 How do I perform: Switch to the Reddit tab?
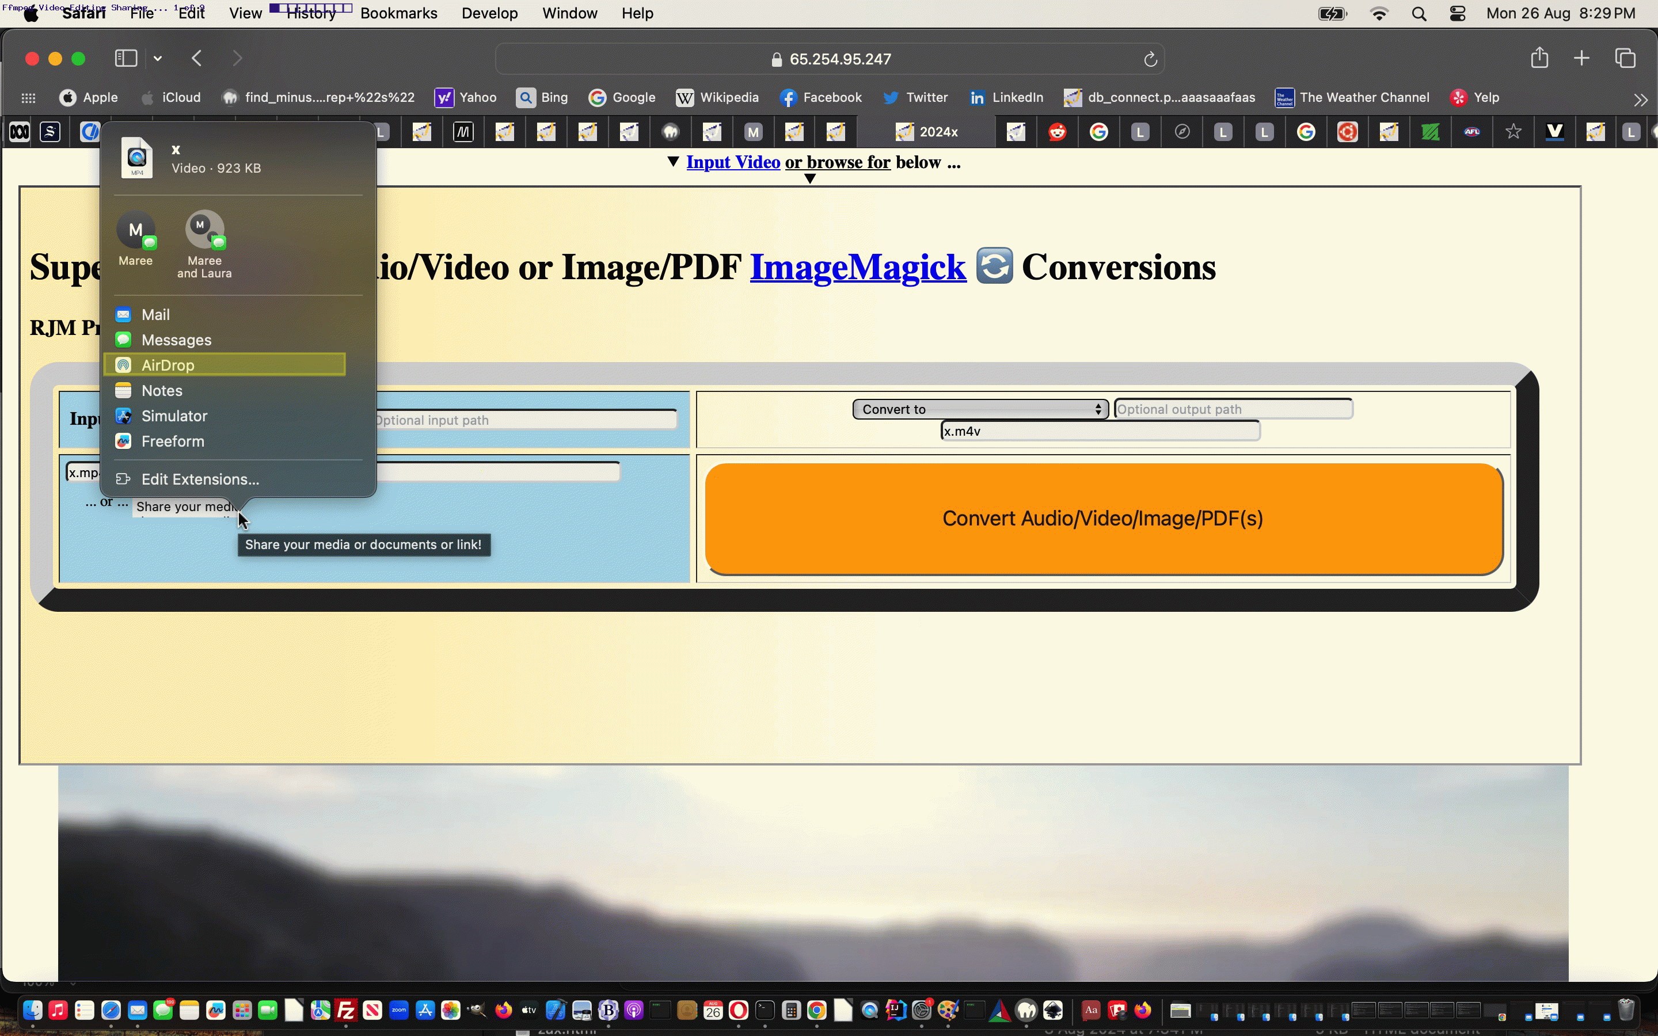tap(1057, 132)
